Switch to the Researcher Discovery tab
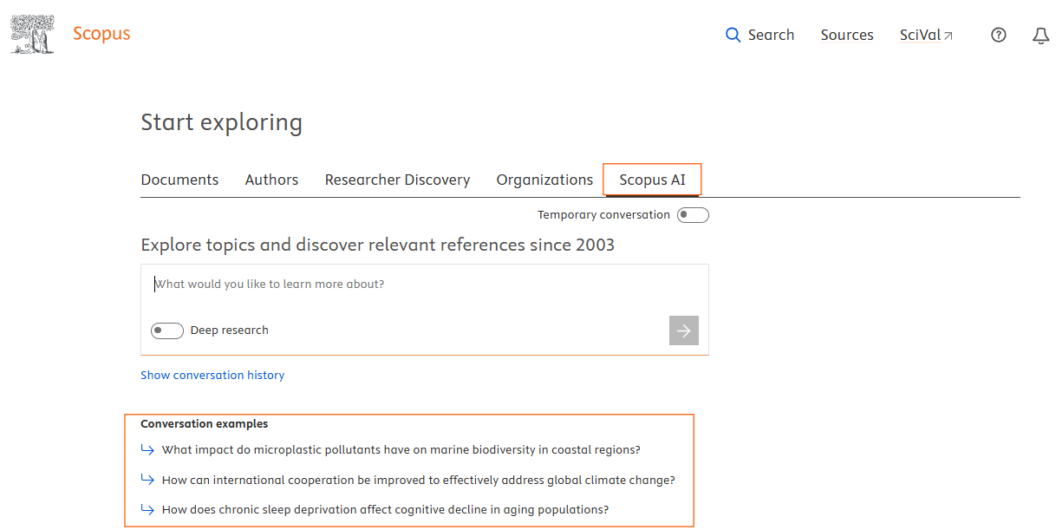 (397, 180)
